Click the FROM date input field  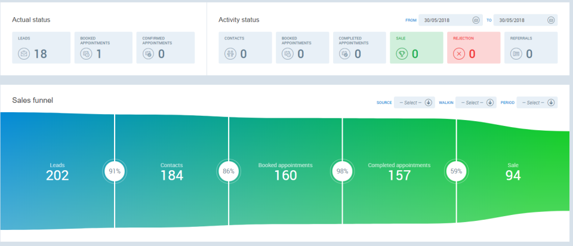click(x=445, y=20)
